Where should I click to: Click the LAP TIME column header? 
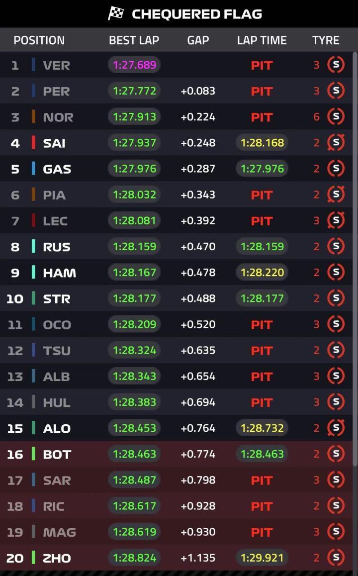[x=262, y=40]
